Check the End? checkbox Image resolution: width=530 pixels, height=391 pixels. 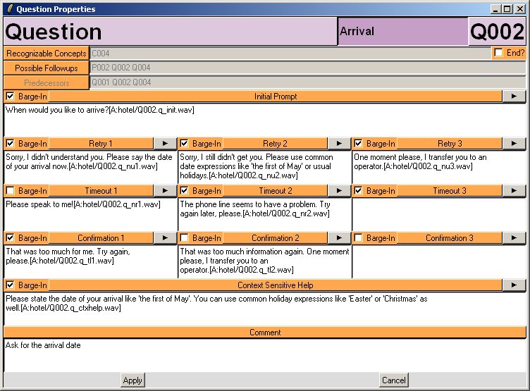(x=498, y=53)
